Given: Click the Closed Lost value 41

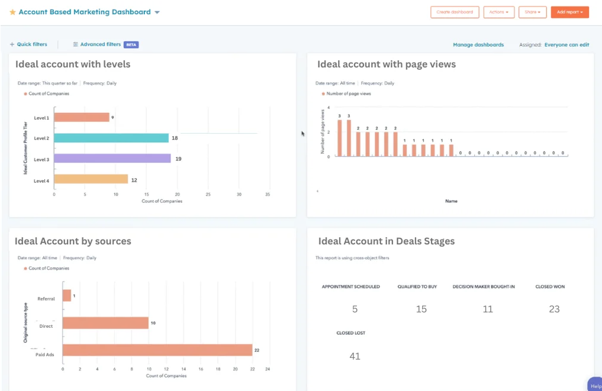Looking at the screenshot, I should [x=355, y=356].
